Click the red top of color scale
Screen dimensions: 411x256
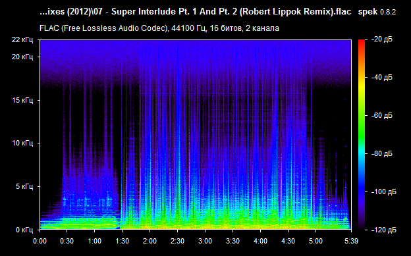[x=362, y=43]
